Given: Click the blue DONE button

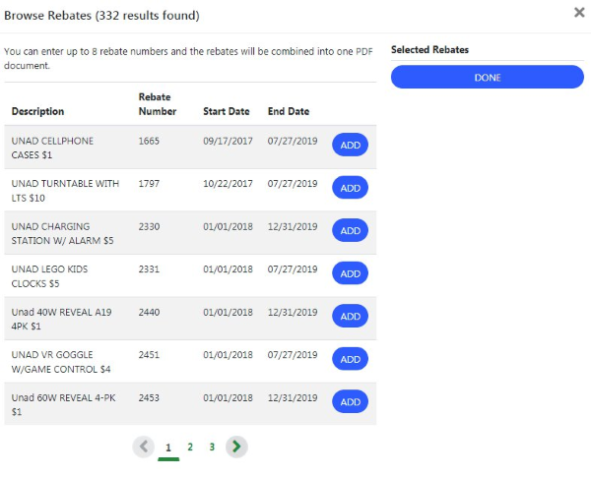Looking at the screenshot, I should point(487,78).
